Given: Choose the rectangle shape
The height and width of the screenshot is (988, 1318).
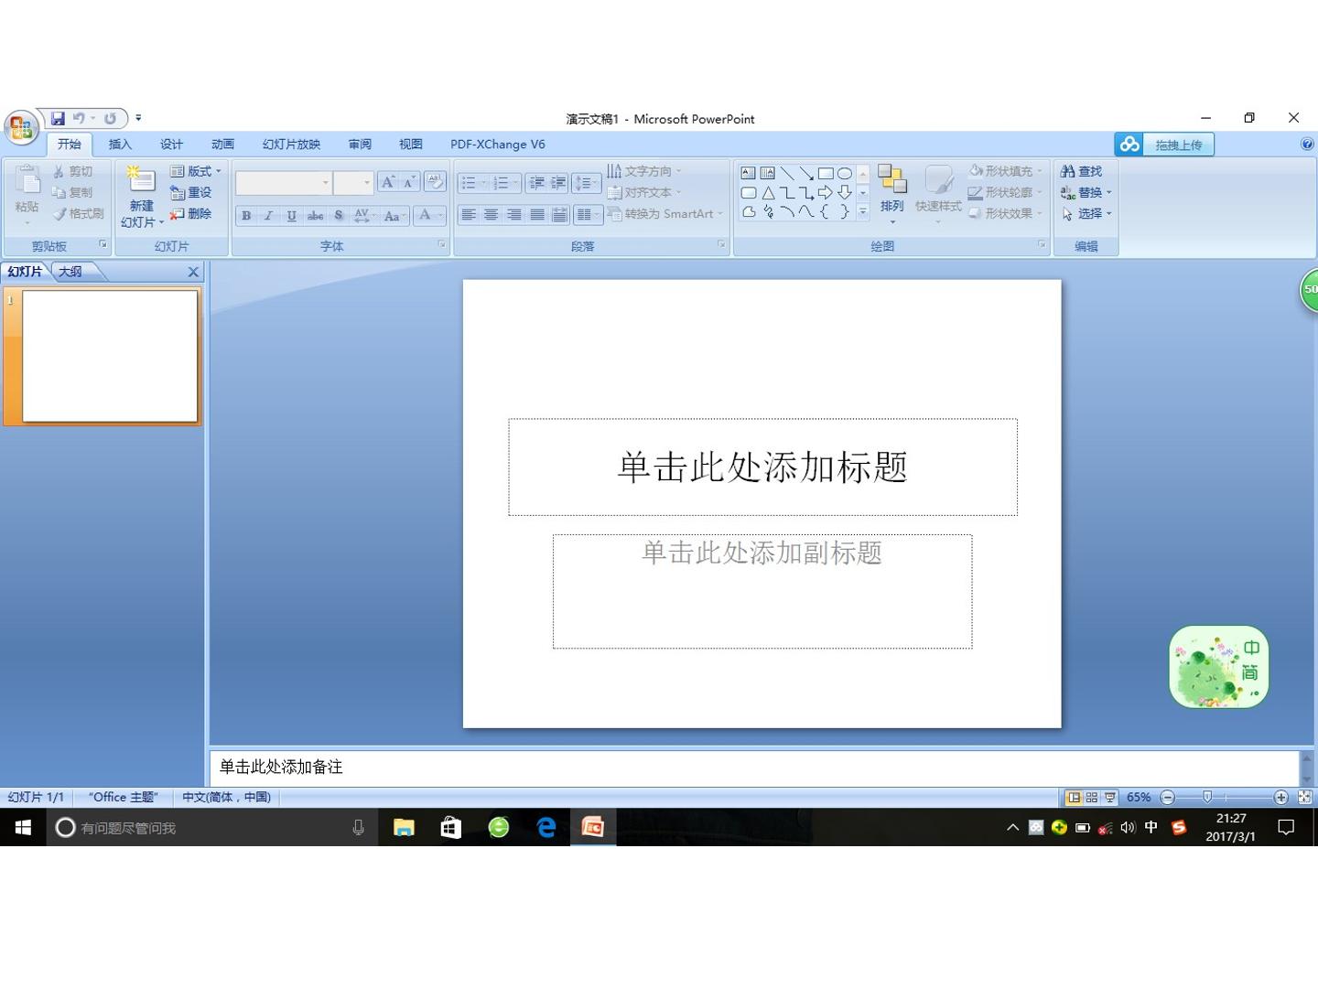Looking at the screenshot, I should [x=825, y=173].
